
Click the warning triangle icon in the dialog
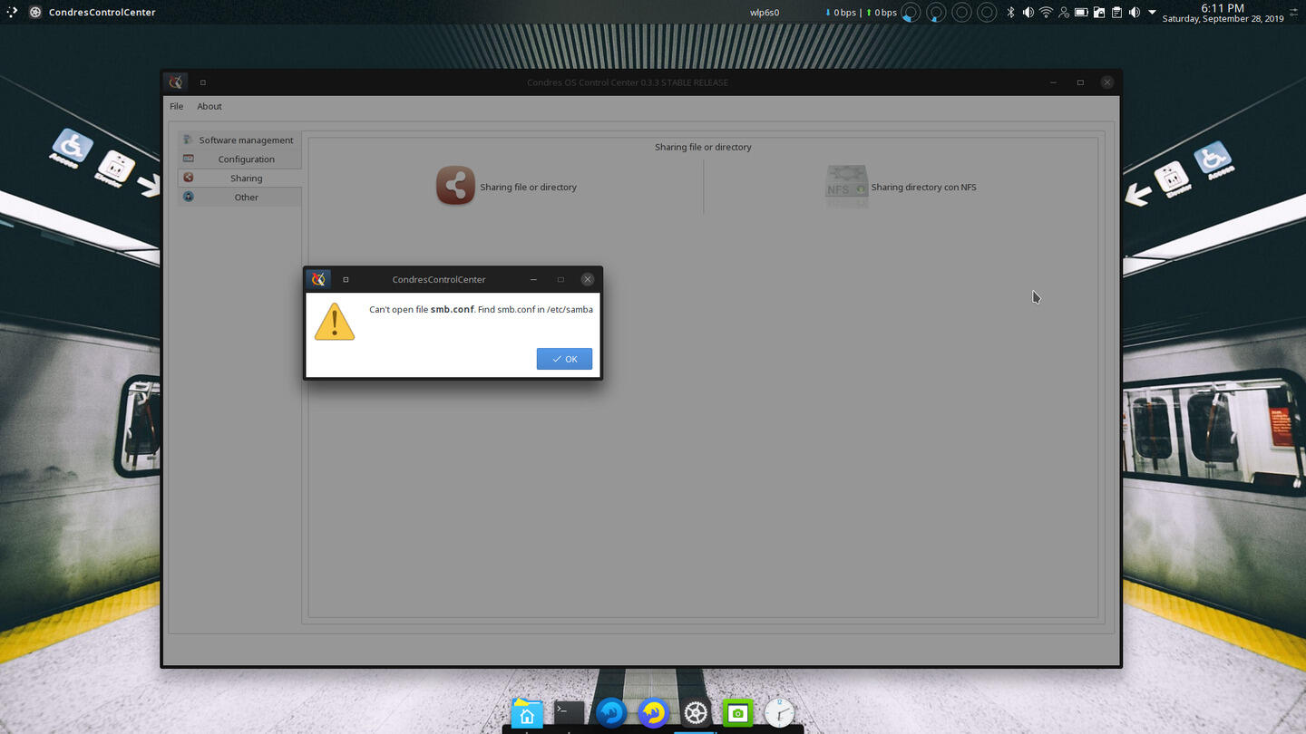pos(335,322)
